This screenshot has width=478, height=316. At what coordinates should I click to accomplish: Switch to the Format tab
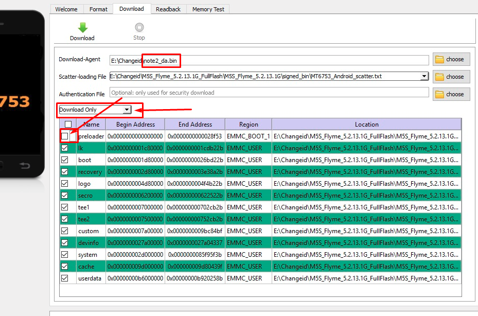point(98,9)
